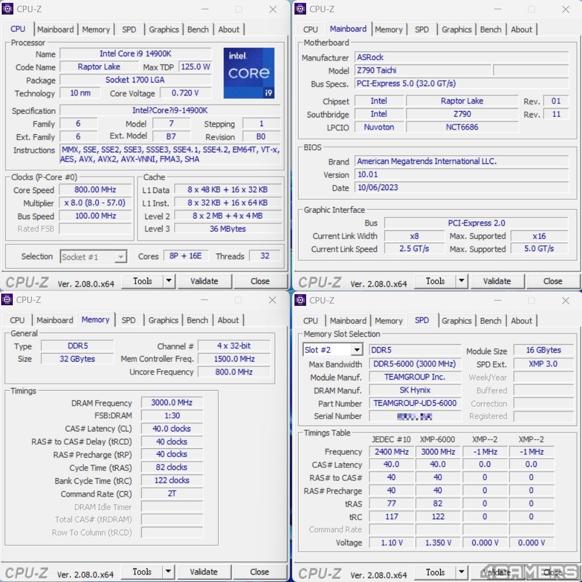The width and height of the screenshot is (582, 582).
Task: Open About tab in Memory window
Action: click(x=228, y=320)
